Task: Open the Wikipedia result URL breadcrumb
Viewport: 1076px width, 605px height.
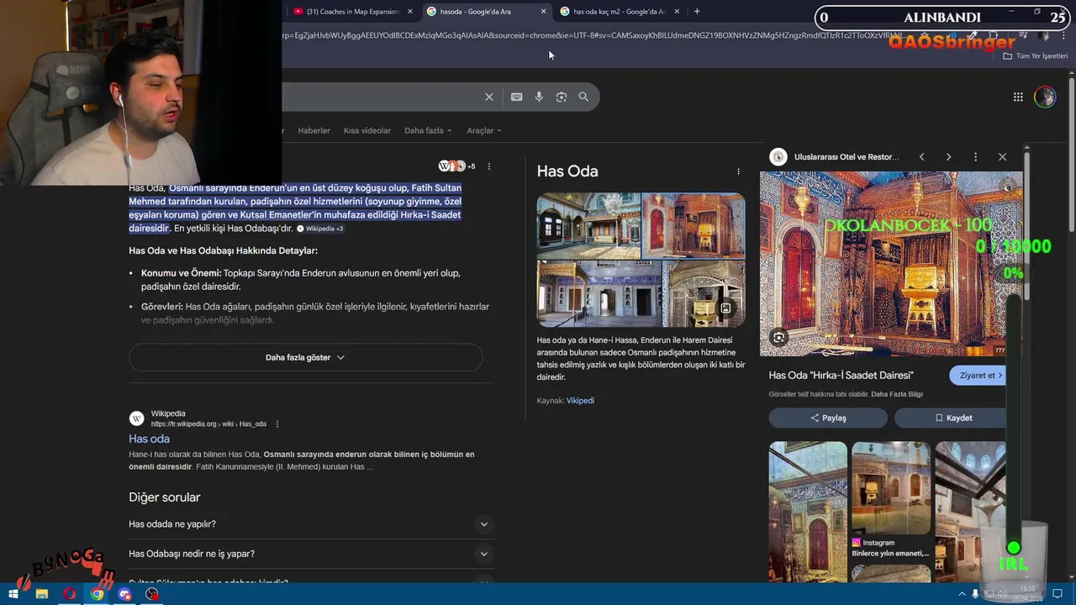Action: (x=208, y=424)
